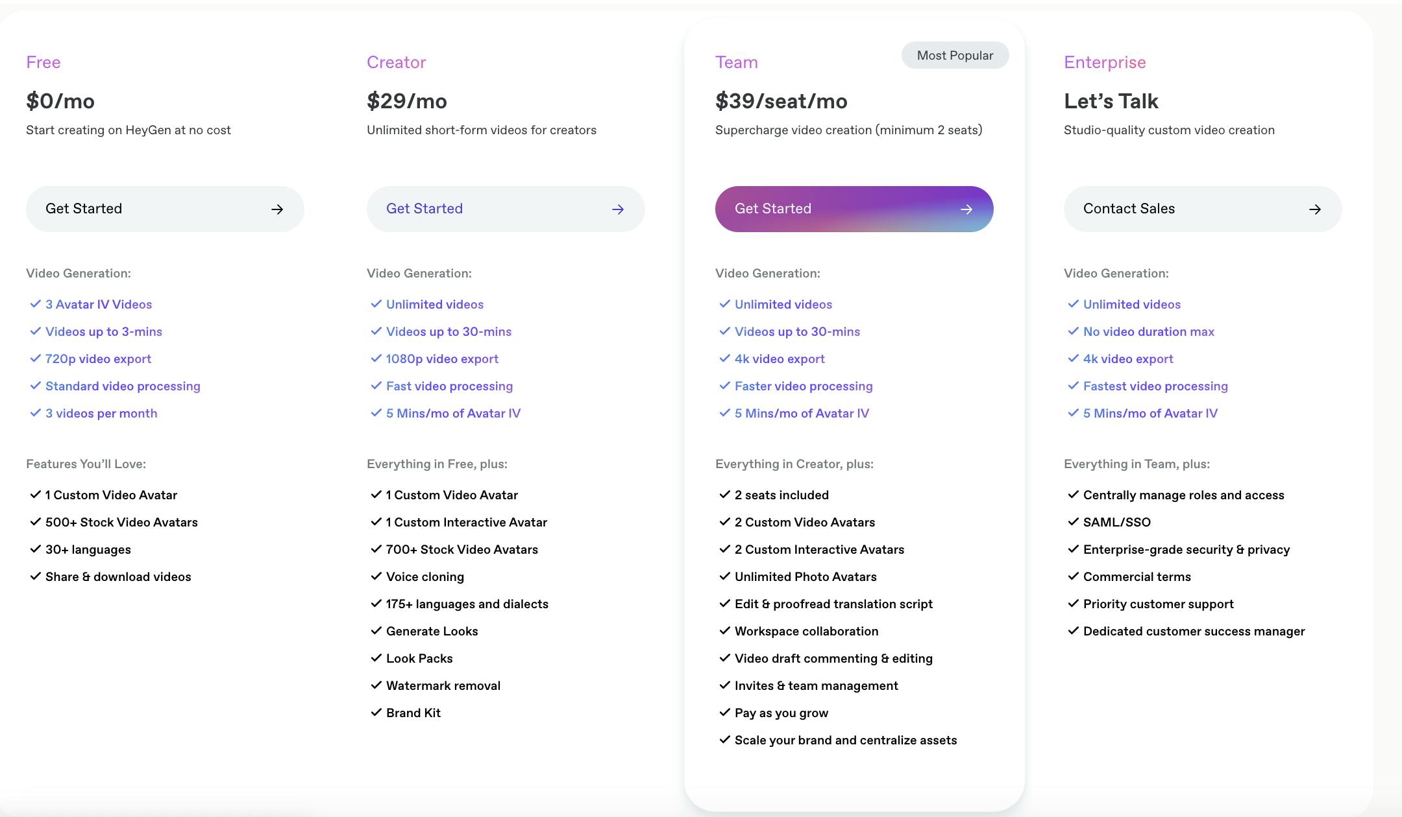Image resolution: width=1402 pixels, height=817 pixels.
Task: Select the Creator 1080p video export link
Action: [x=442, y=359]
